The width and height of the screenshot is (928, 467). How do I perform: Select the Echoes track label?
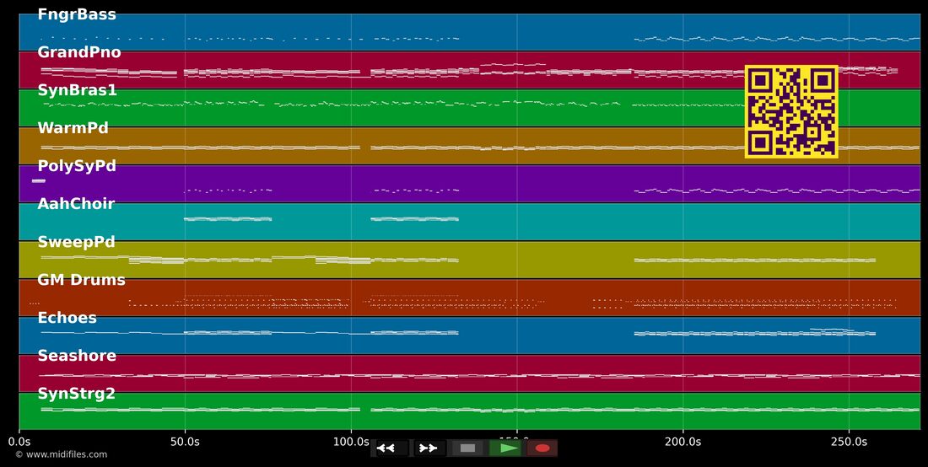pyautogui.click(x=67, y=318)
